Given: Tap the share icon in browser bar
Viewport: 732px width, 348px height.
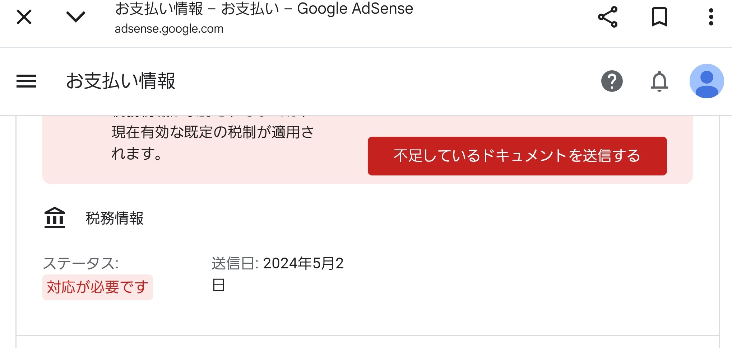Looking at the screenshot, I should point(607,17).
